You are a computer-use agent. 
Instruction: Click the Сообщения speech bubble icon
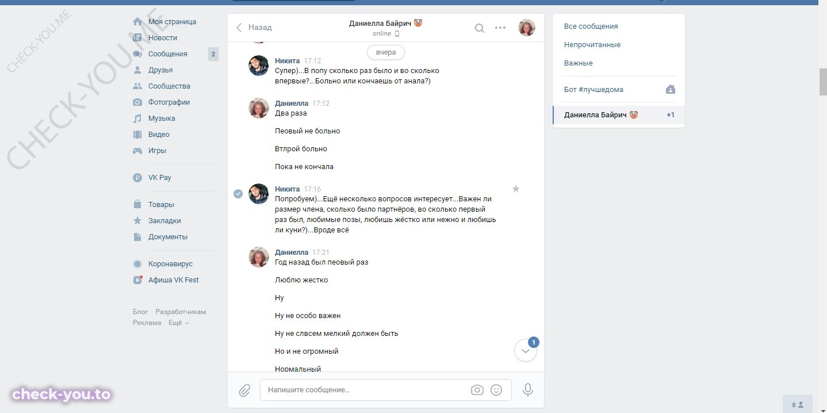click(x=137, y=54)
